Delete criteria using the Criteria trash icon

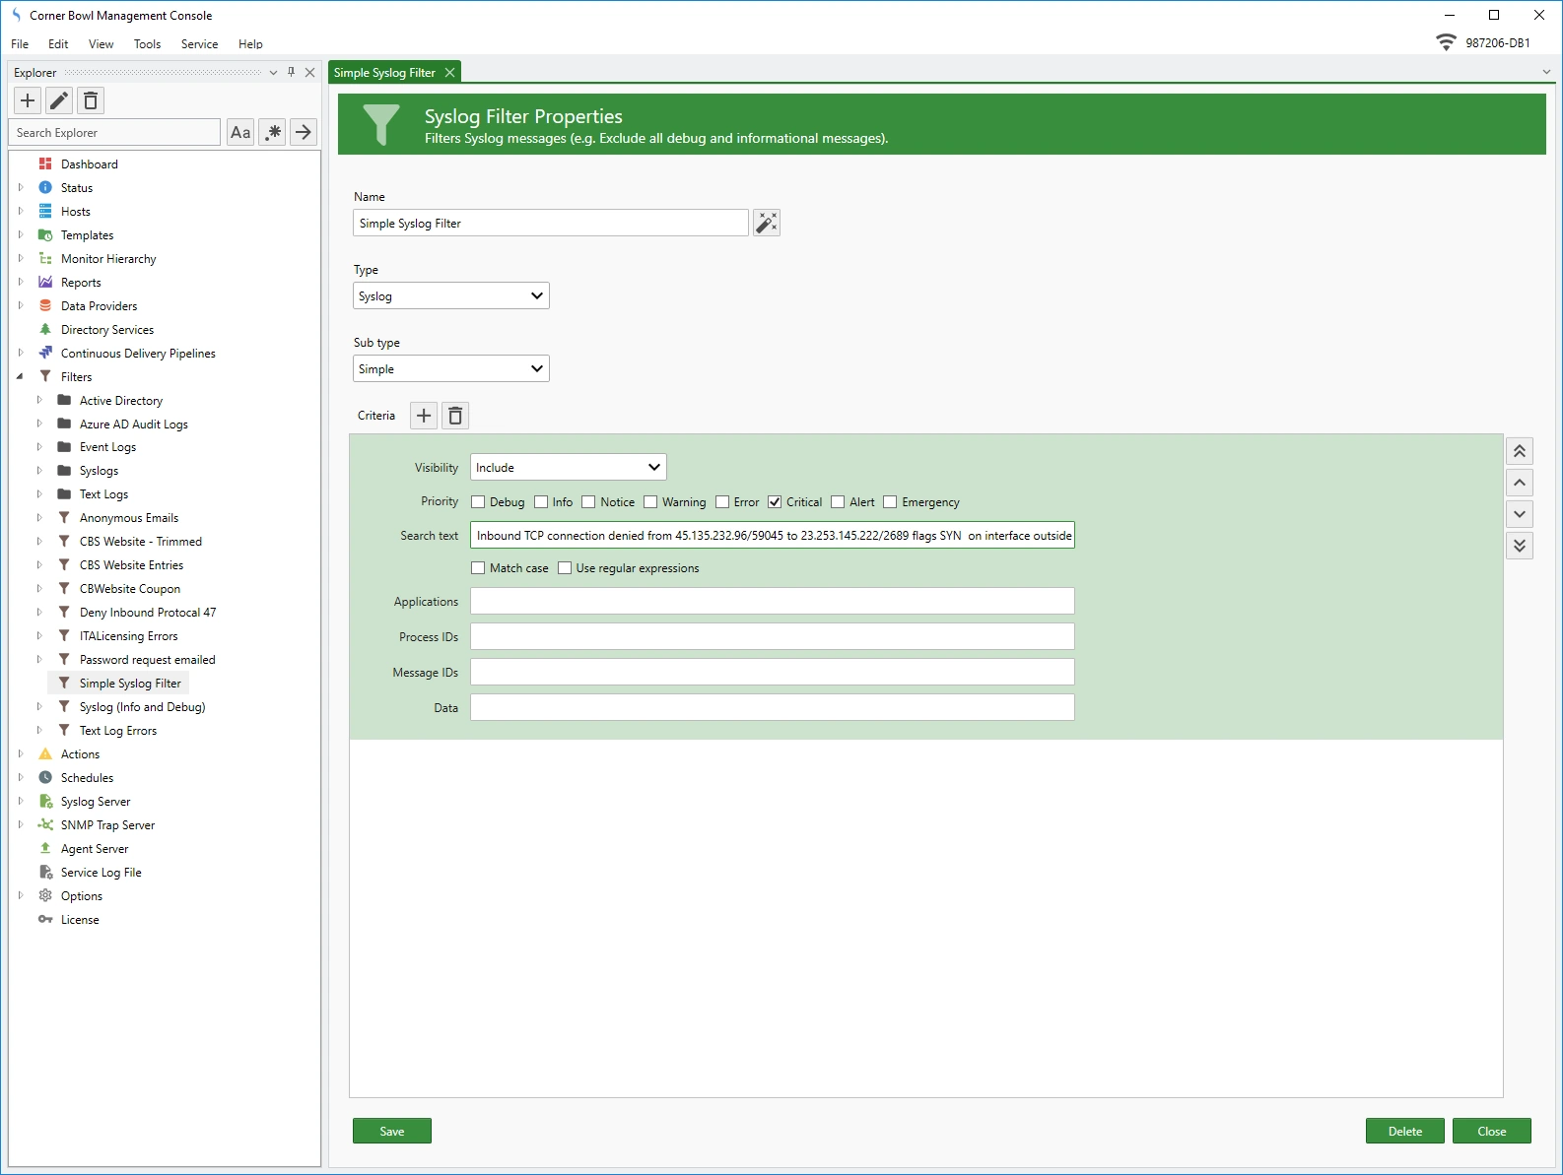pos(455,416)
